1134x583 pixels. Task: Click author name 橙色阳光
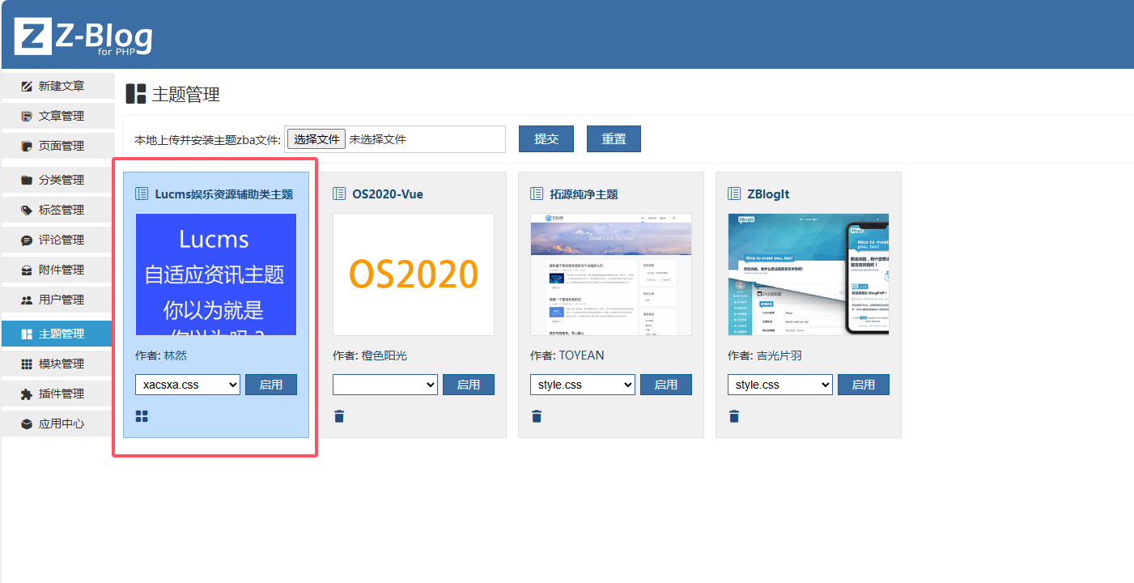point(384,355)
